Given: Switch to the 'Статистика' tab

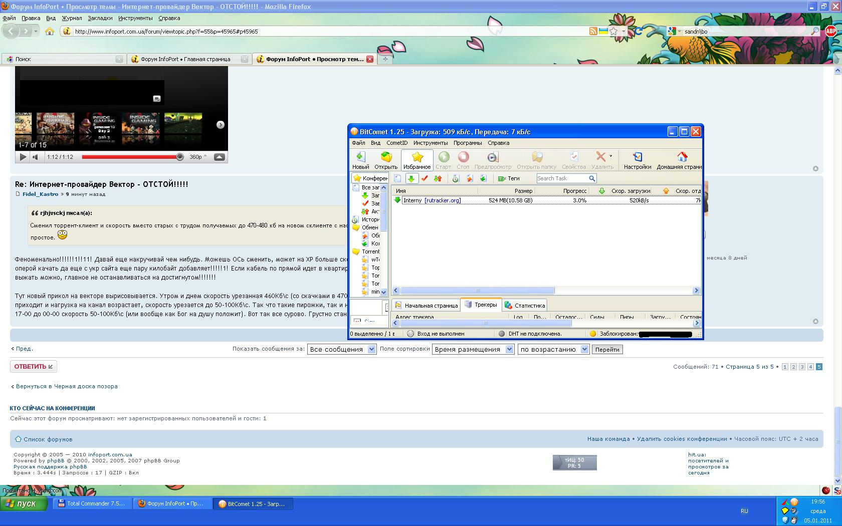Looking at the screenshot, I should click(525, 305).
